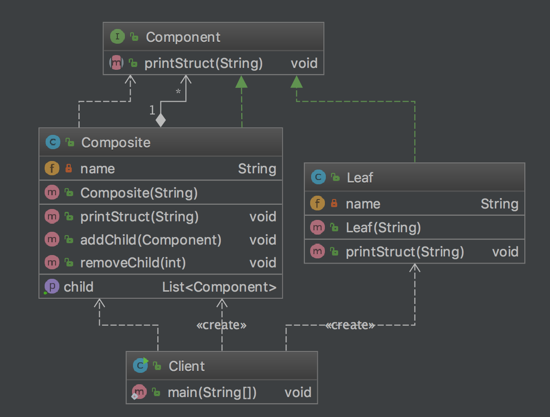The height and width of the screenshot is (417, 550).
Task: Click the method icon beside addChild(Component)
Action: click(52, 240)
